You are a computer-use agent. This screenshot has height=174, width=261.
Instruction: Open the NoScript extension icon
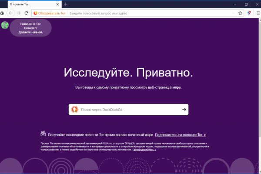coord(249,13)
